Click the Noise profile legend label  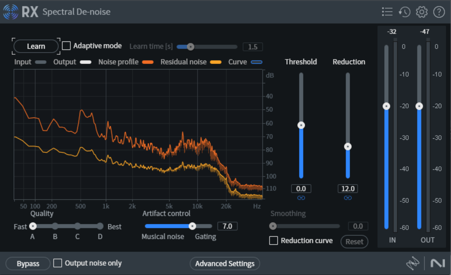119,62
